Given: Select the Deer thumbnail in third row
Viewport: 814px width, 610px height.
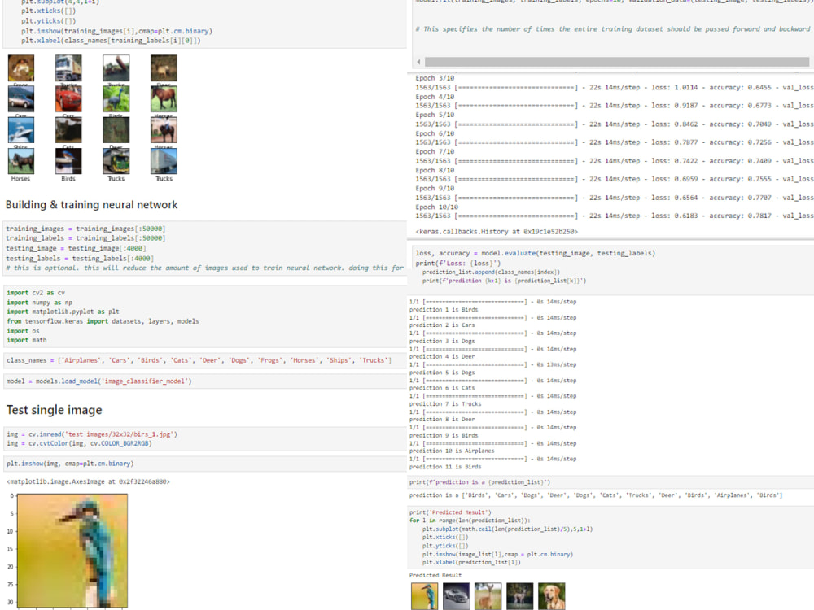Looking at the screenshot, I should 116,129.
